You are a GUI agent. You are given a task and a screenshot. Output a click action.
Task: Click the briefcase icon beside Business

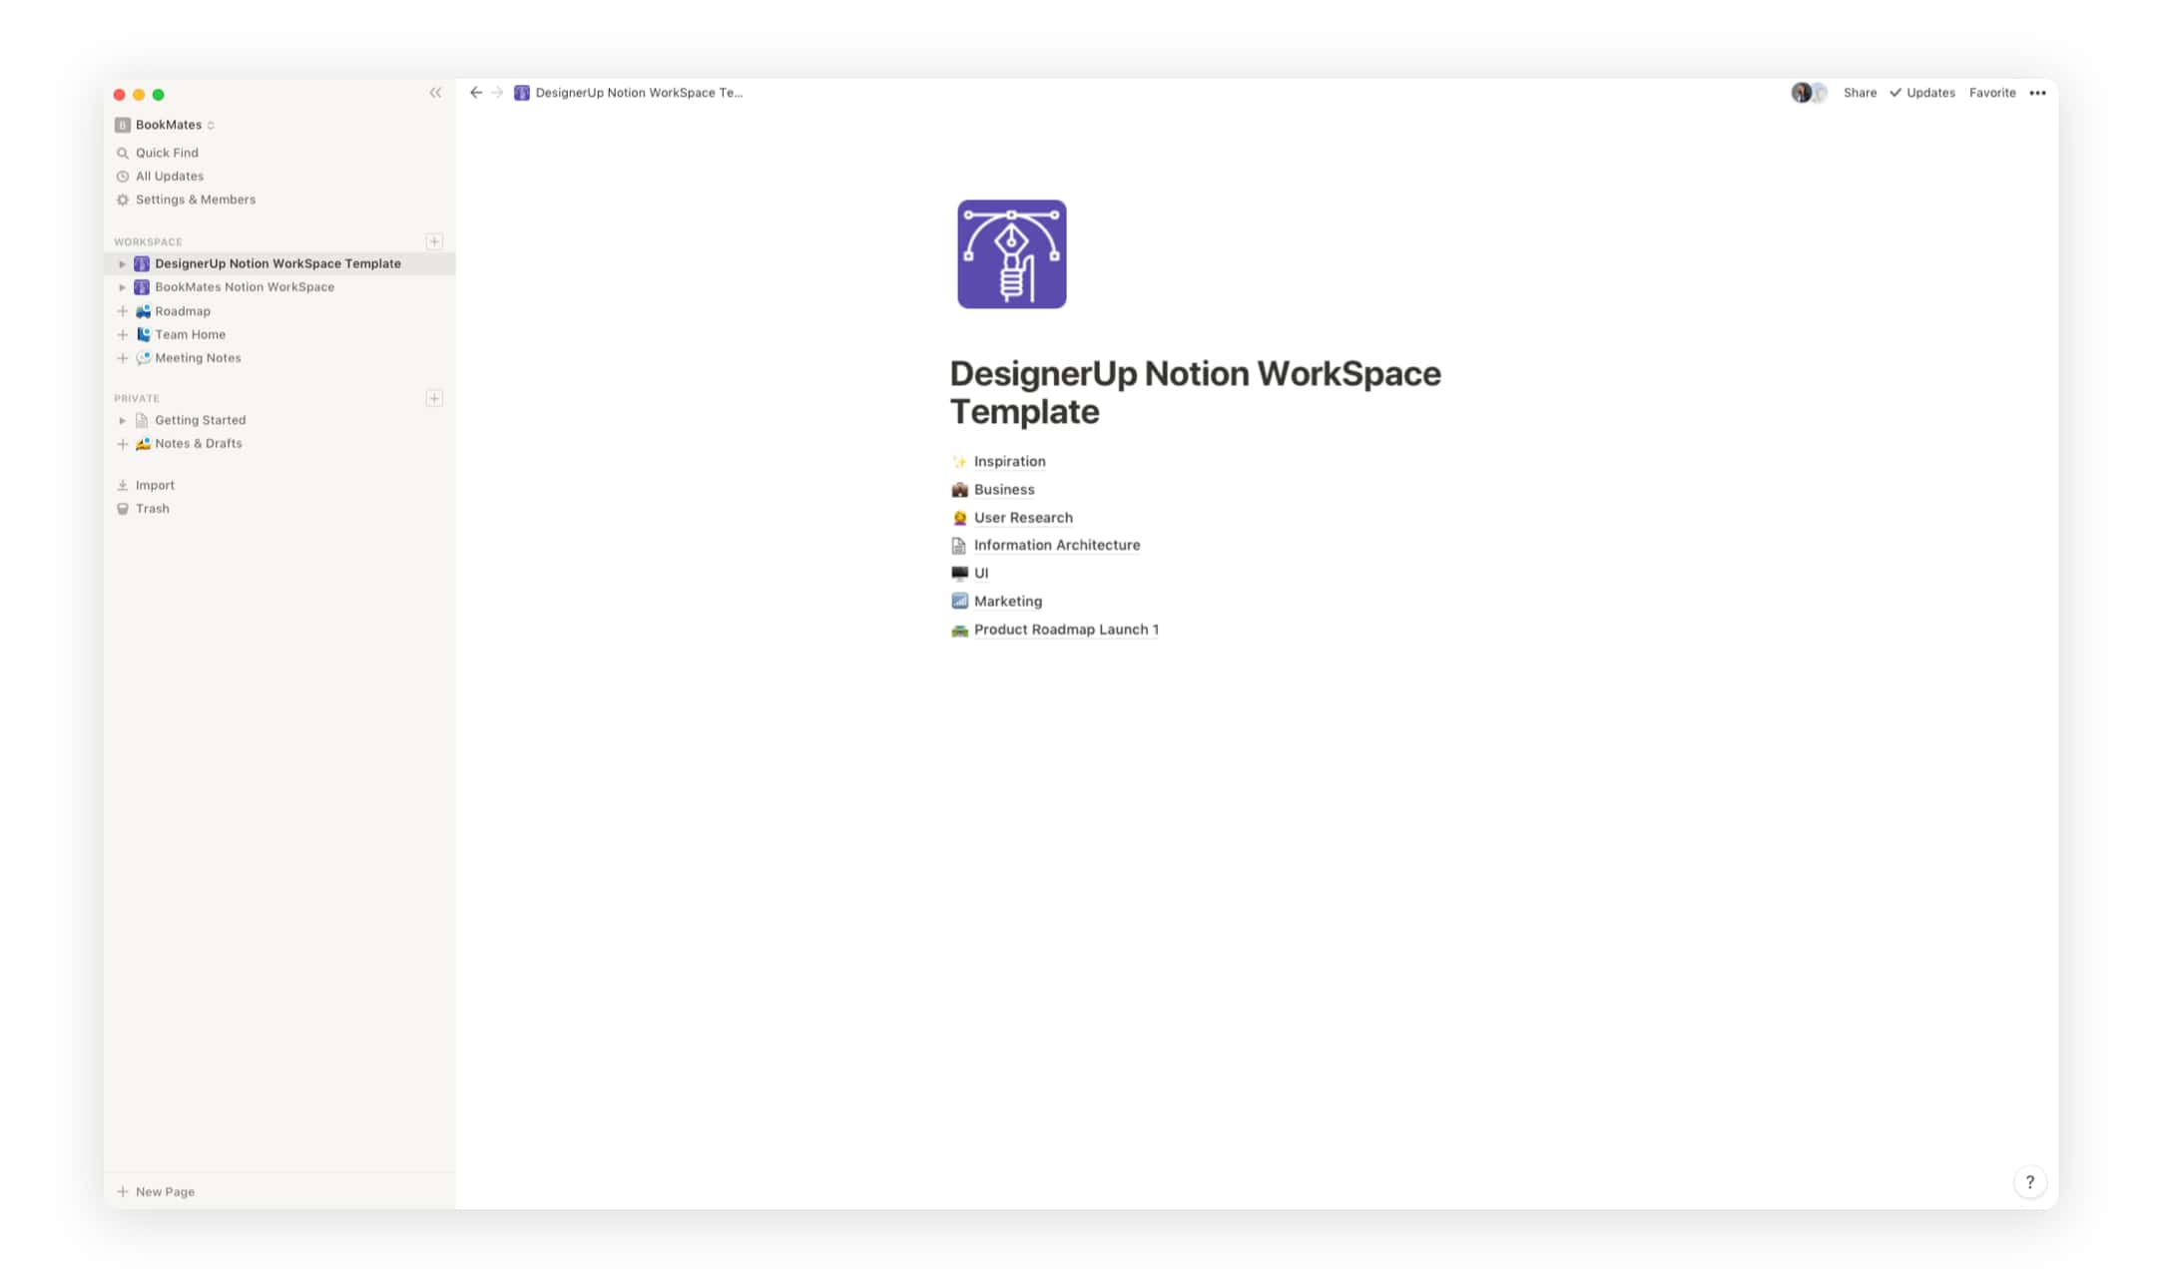[959, 490]
